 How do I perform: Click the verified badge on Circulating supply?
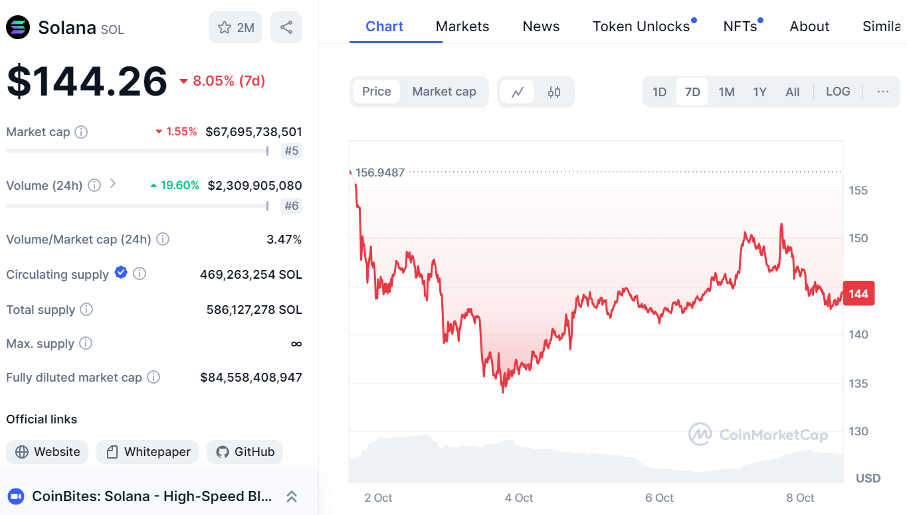pos(120,273)
